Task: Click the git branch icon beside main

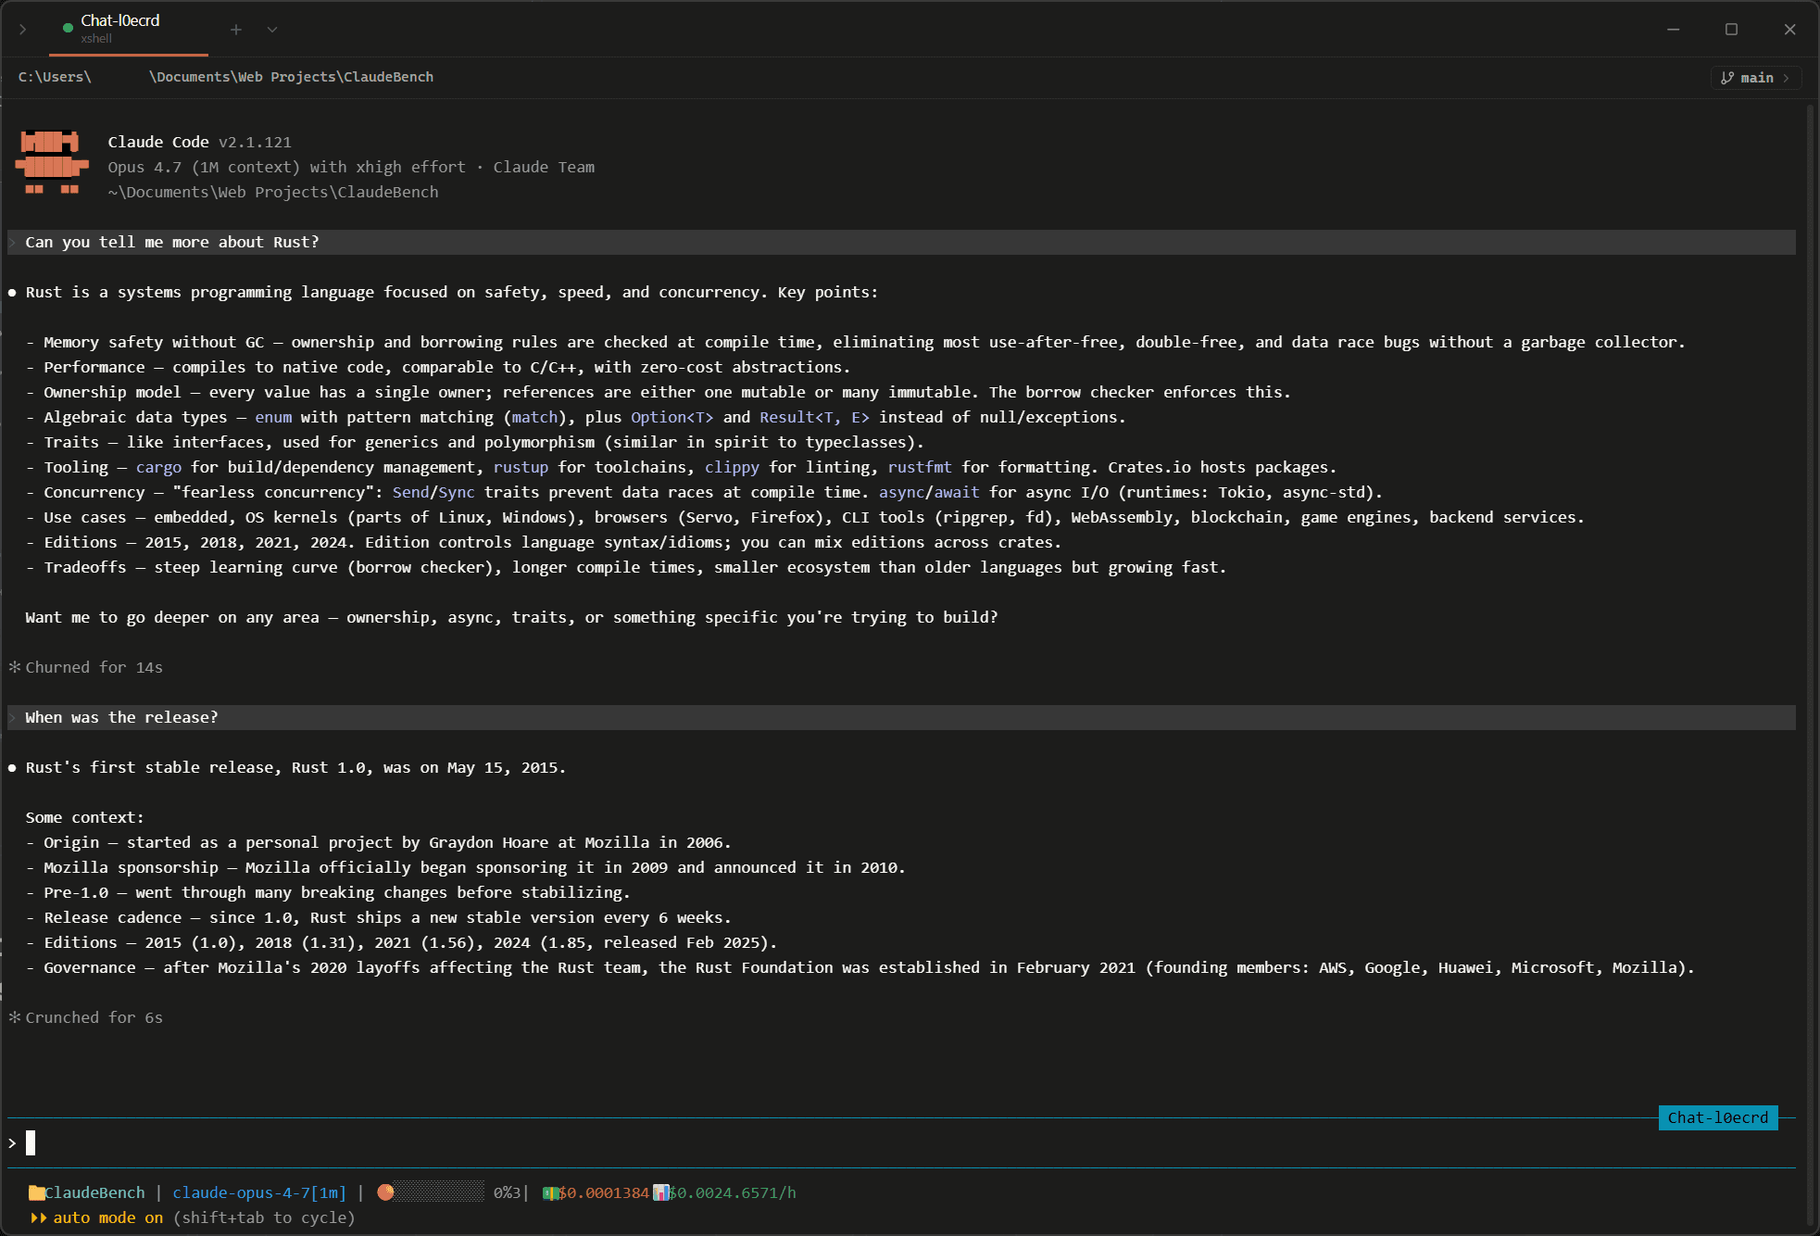Action: point(1726,77)
